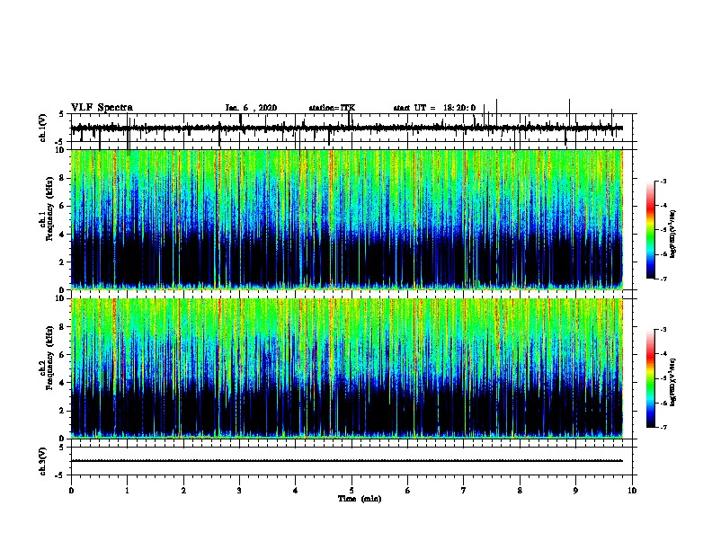The image size is (712, 550).
Task: Click the "8" kHz tick of ch.2 spectrogram
Action: click(64, 327)
